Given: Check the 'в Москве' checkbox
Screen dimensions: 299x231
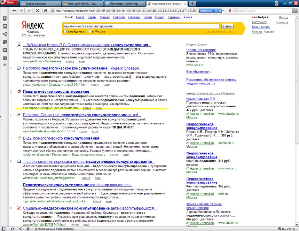Looking at the screenshot, I should (x=90, y=31).
